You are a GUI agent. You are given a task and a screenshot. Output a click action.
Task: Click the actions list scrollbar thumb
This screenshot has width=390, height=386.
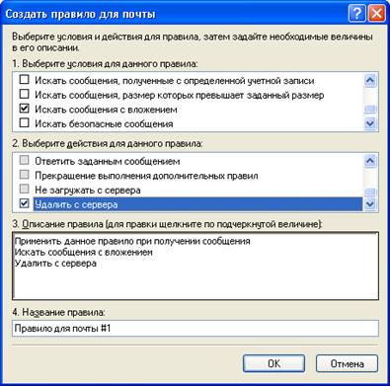tap(370, 193)
